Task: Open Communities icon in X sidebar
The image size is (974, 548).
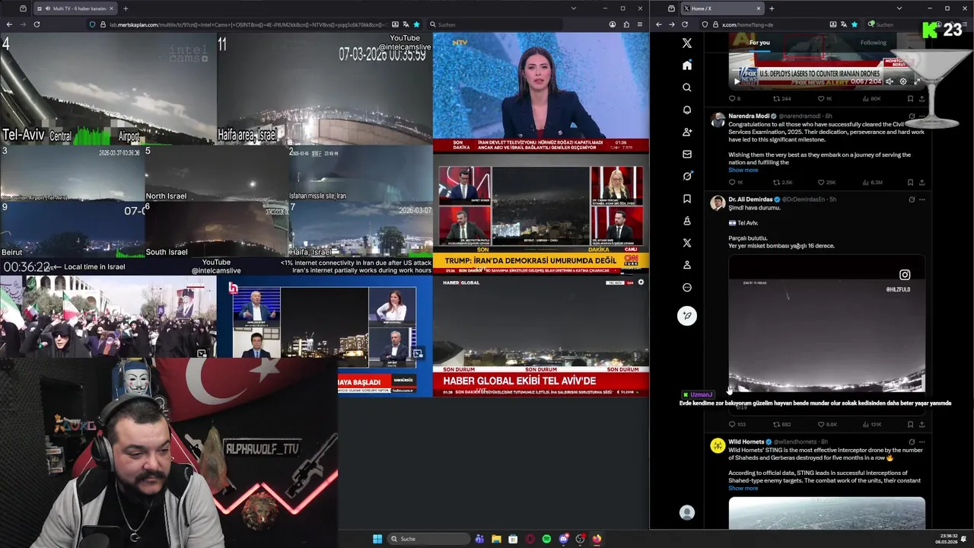Action: tap(687, 221)
